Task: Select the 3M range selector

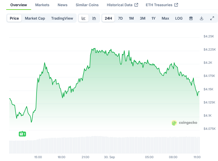Action: click(142, 18)
